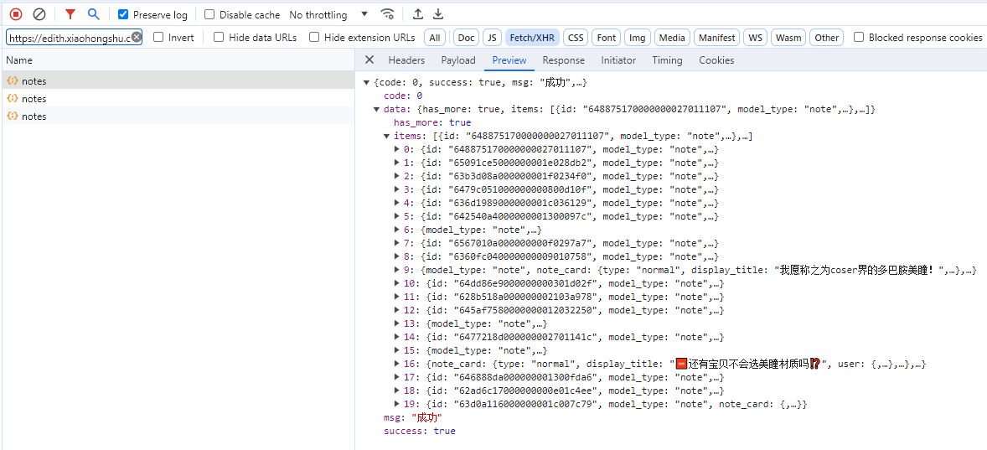Select the second notes request
The height and width of the screenshot is (450, 987).
click(x=34, y=99)
